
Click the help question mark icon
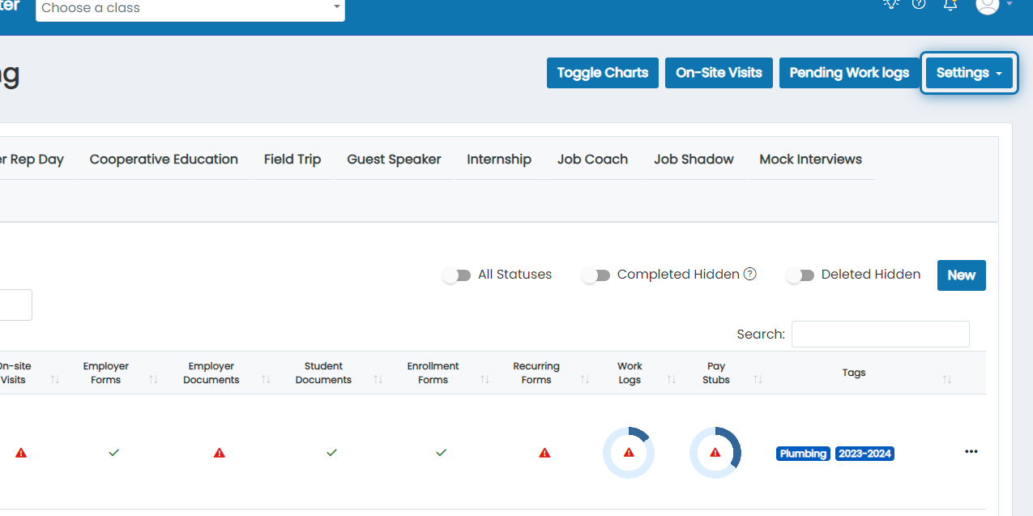tap(919, 3)
